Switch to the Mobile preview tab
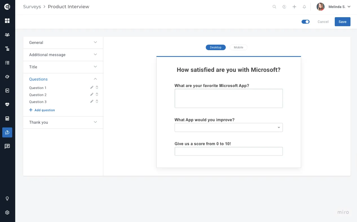Screen dimensions: 357x222 [238, 47]
